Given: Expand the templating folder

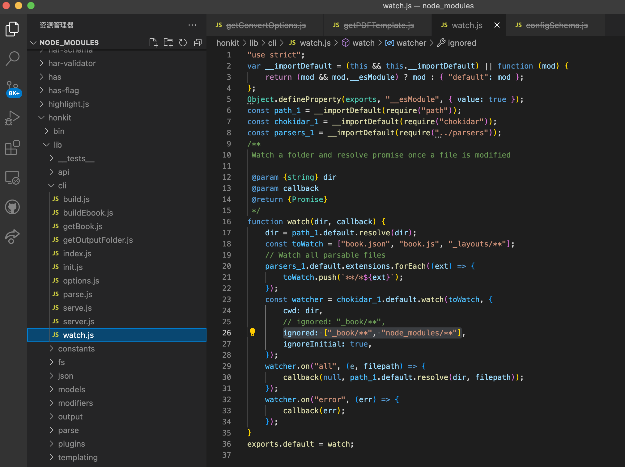Looking at the screenshot, I should 117,457.
